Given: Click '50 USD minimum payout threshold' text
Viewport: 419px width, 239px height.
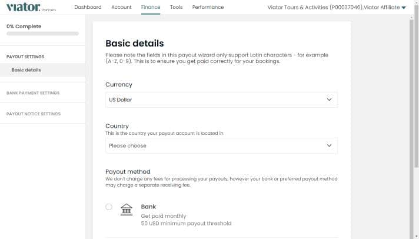Looking at the screenshot, I should tap(186, 224).
